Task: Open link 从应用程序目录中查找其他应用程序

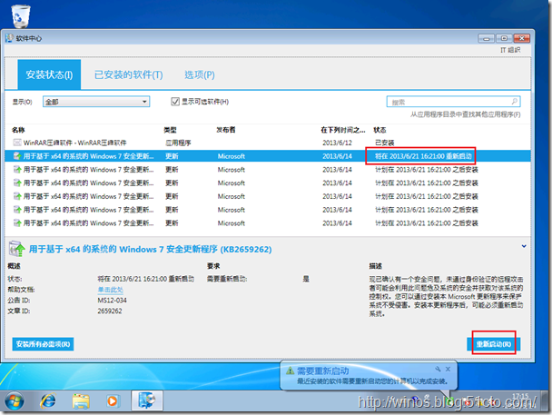Action: point(465,114)
